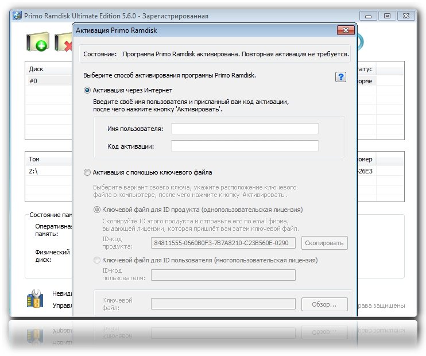The height and width of the screenshot is (356, 426).
Task: Click the Ключевой файл path field
Action: [223, 304]
